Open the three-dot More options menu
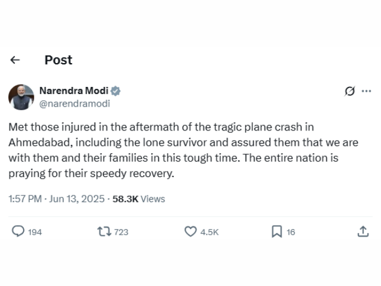381x286 pixels. 366,91
